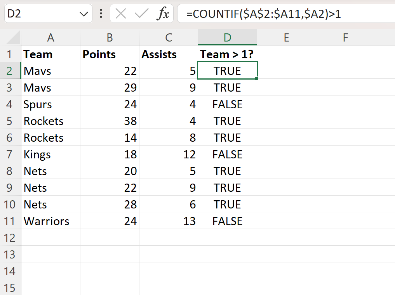This screenshot has height=295, width=395.
Task: Click into the COUNTIF formula bar text
Action: pos(263,14)
